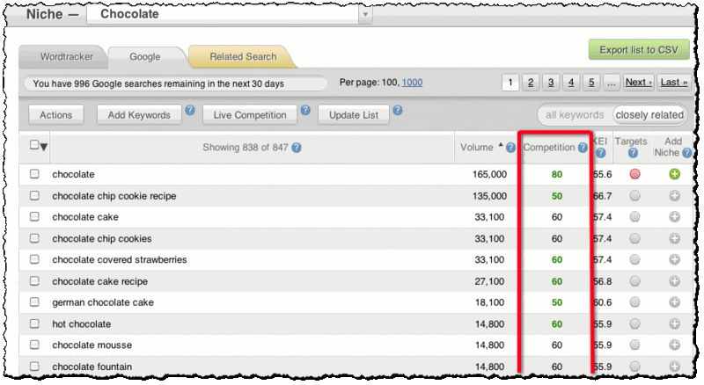Image resolution: width=704 pixels, height=385 pixels.
Task: Show 1000 results per page
Action: [x=412, y=82]
